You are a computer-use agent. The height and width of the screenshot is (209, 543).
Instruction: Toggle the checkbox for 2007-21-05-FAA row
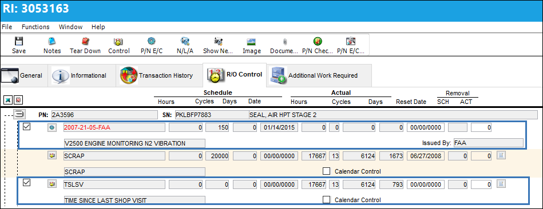pyautogui.click(x=27, y=127)
